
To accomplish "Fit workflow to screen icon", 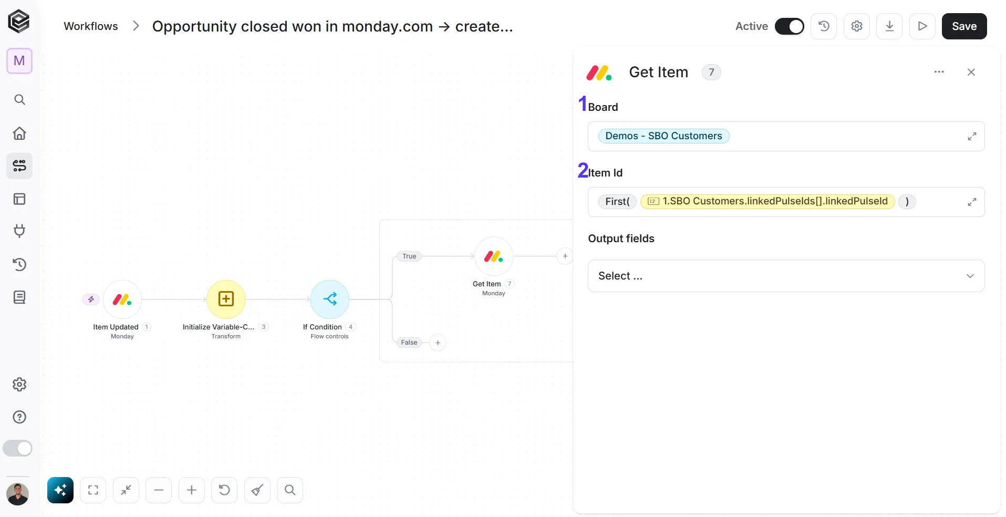I will click(93, 490).
